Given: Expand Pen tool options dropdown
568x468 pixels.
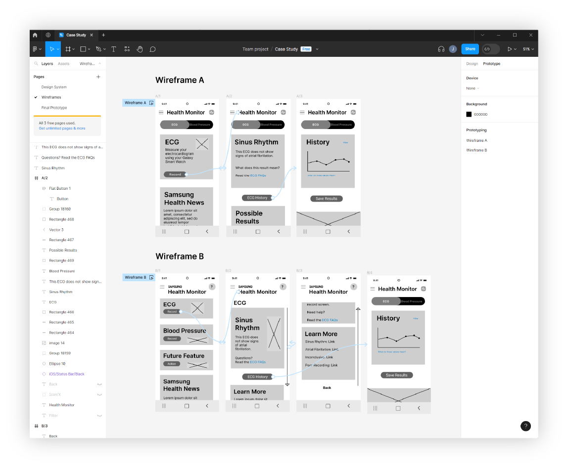Looking at the screenshot, I should 104,49.
